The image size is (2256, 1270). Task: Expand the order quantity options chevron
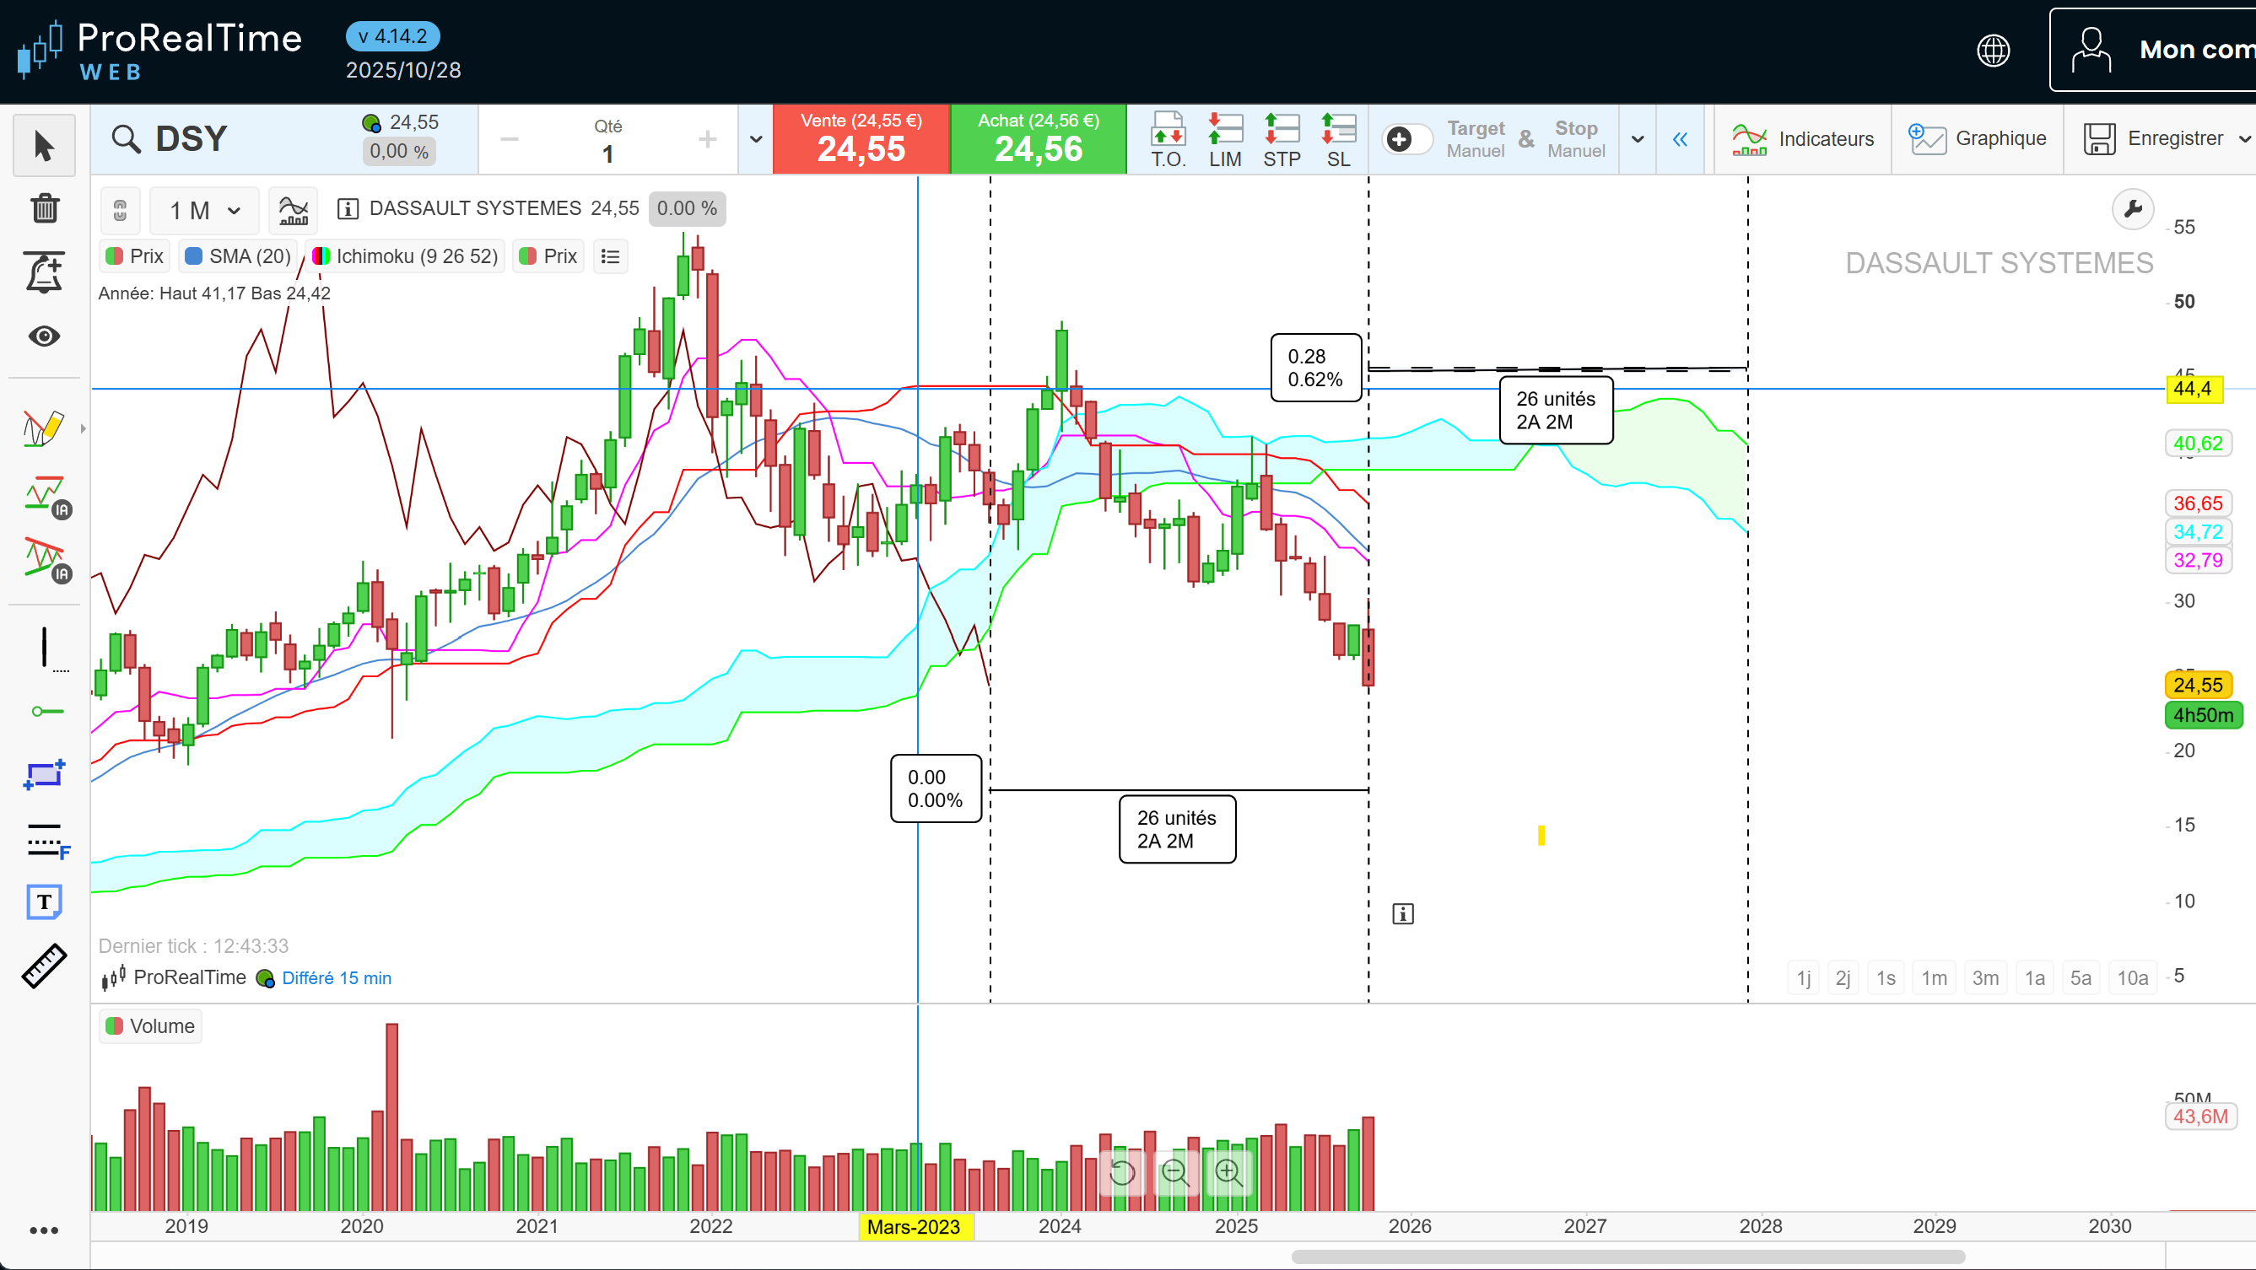tap(756, 139)
